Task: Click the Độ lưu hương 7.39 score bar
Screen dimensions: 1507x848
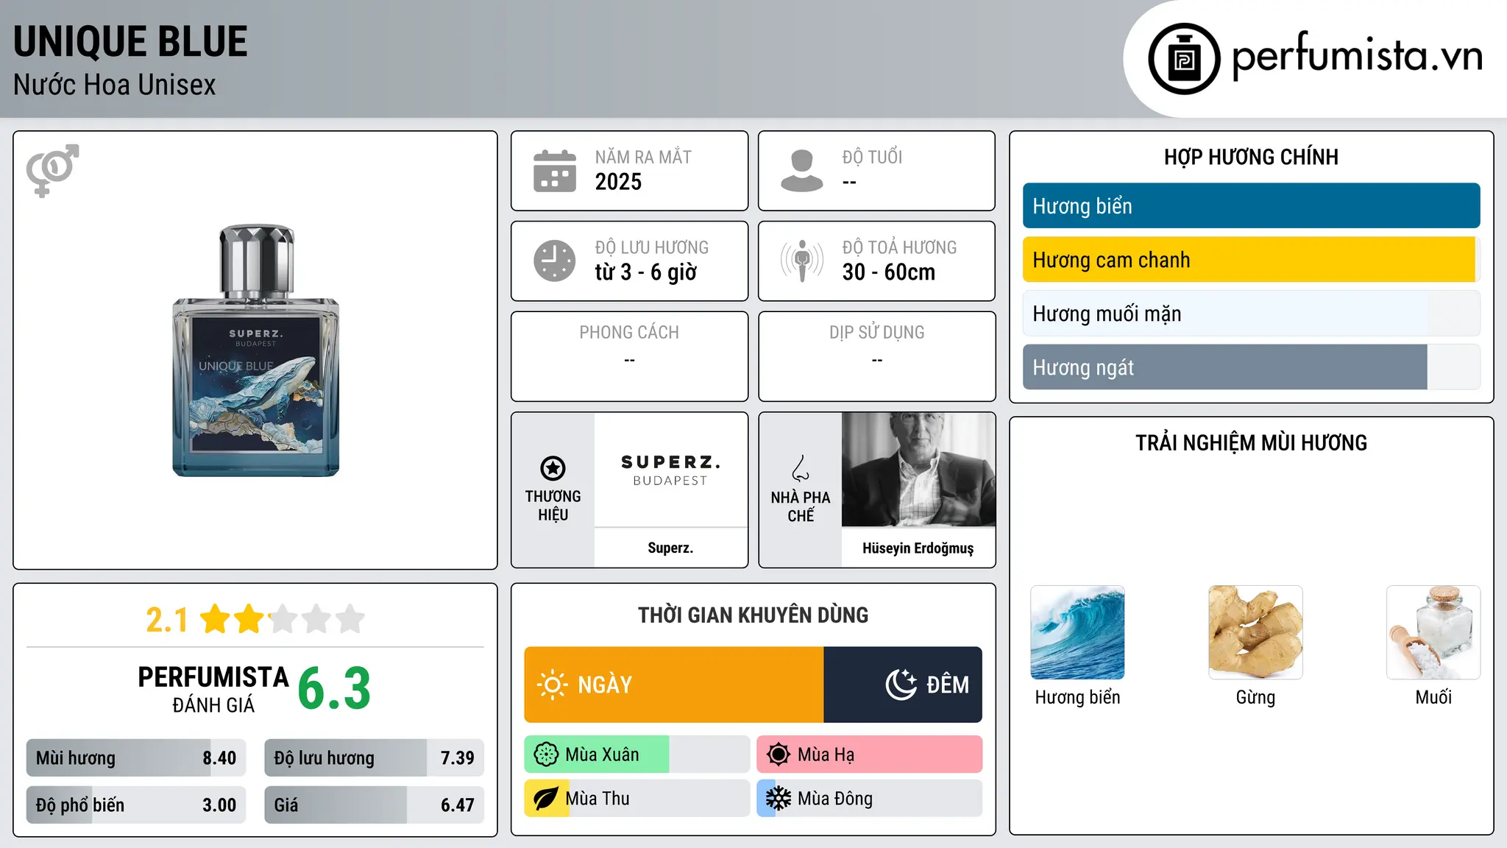Action: [374, 758]
